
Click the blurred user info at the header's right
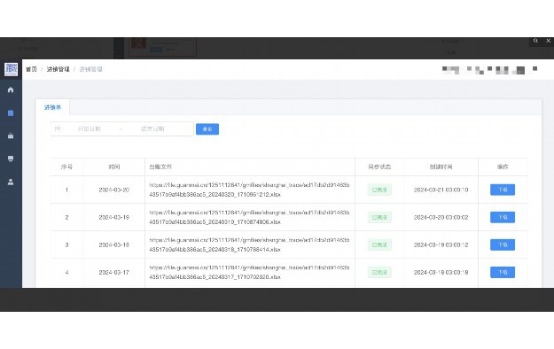coord(489,70)
